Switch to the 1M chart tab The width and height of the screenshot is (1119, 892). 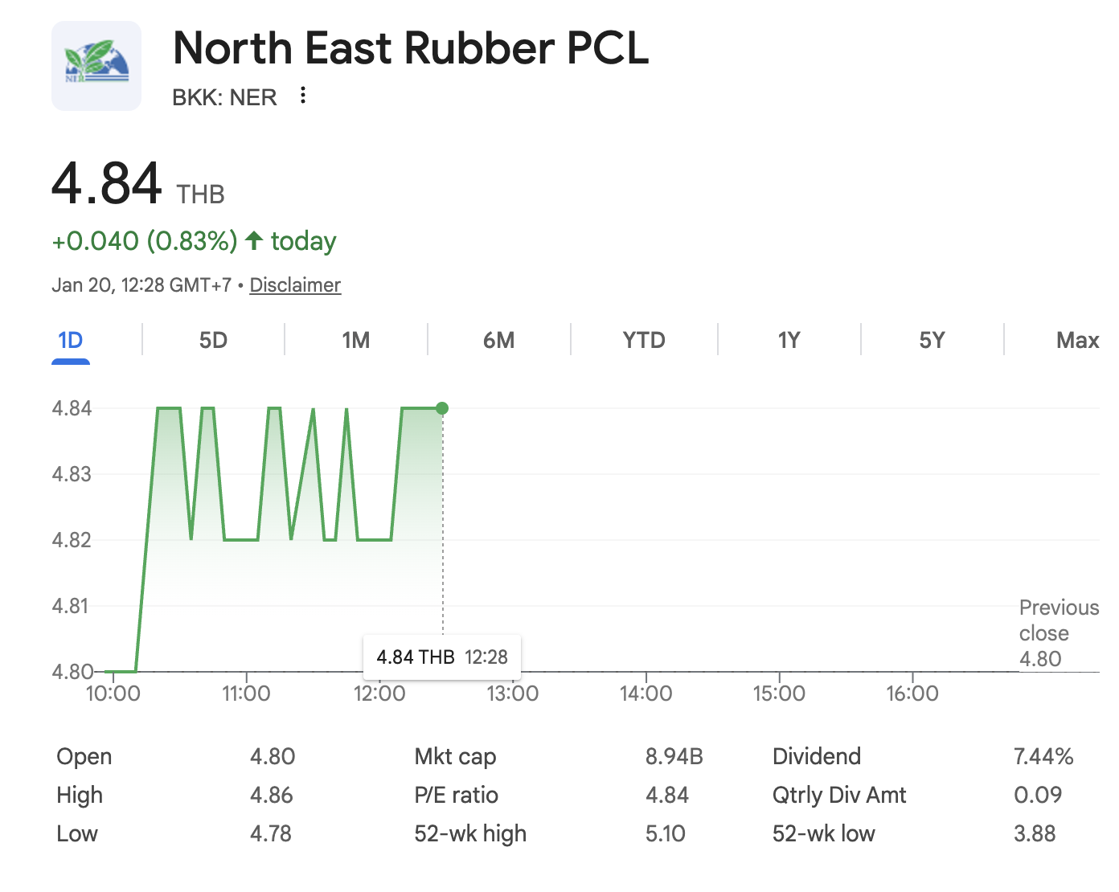pos(356,340)
